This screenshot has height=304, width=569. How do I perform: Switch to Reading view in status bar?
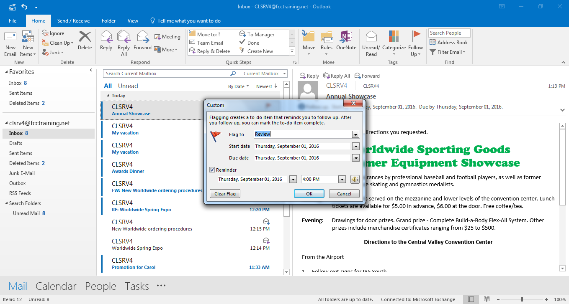point(487,299)
